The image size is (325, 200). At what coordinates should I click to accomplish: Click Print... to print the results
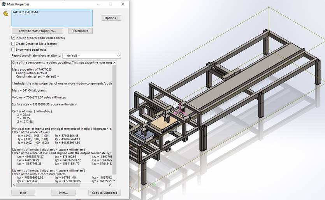pos(63,193)
